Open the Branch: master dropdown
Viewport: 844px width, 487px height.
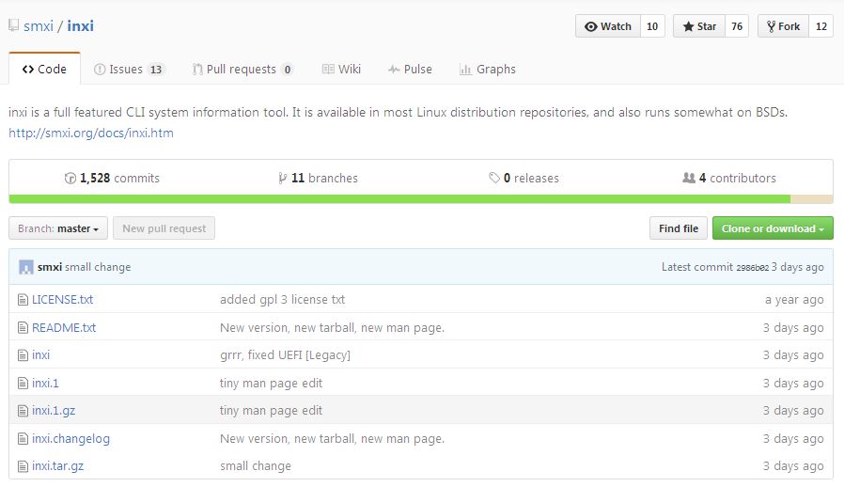pos(58,228)
